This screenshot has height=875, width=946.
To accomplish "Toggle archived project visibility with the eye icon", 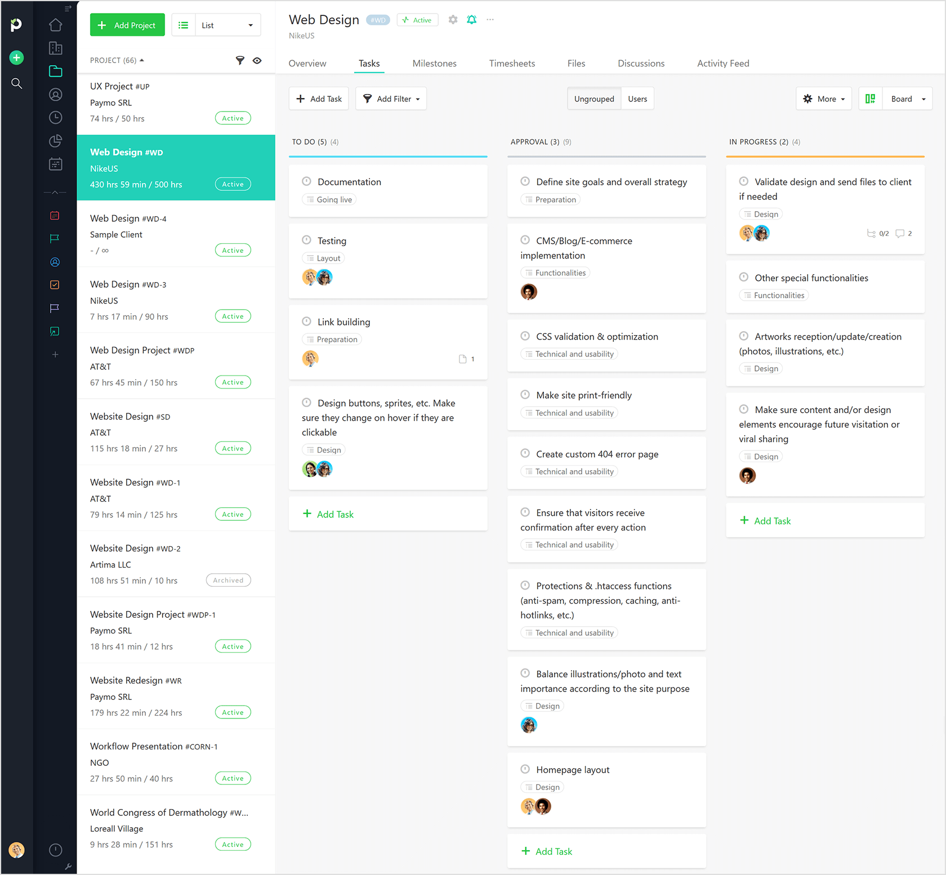I will pyautogui.click(x=257, y=60).
